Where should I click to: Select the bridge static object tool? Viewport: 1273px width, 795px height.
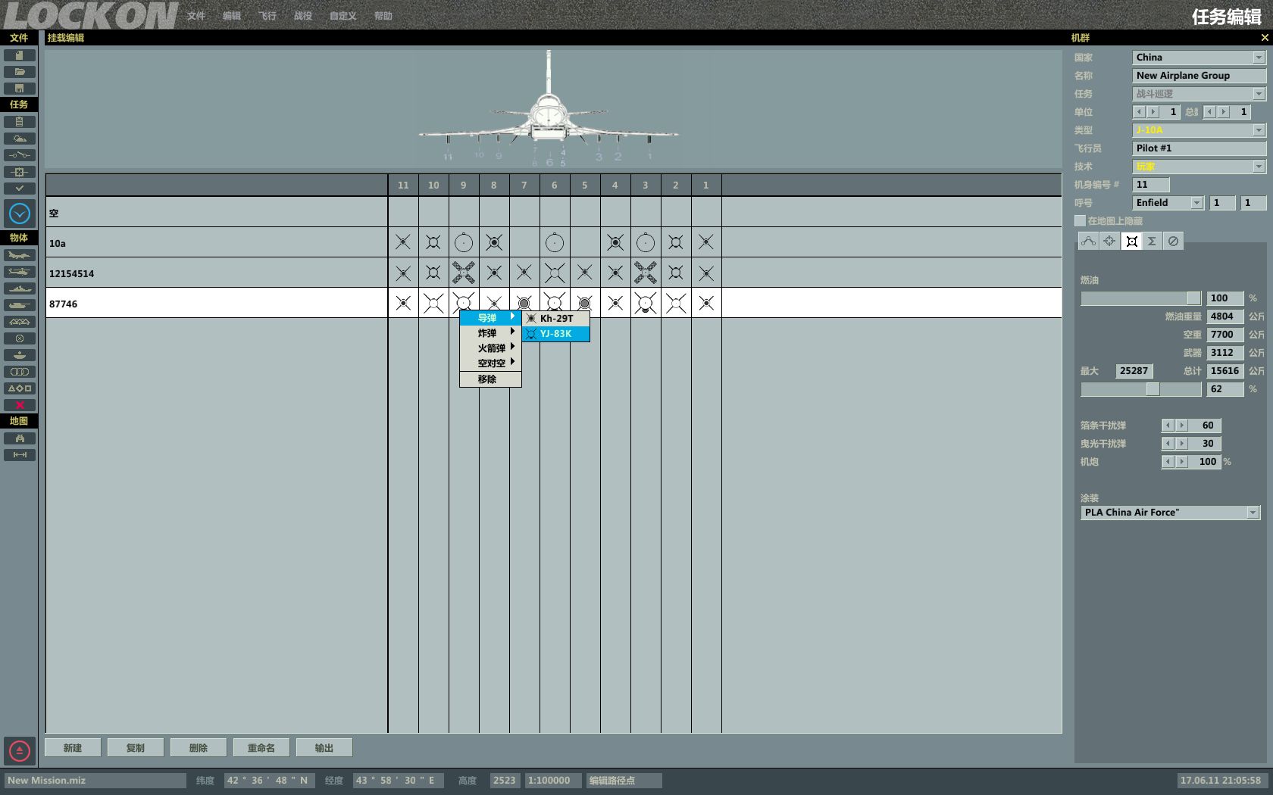tap(20, 322)
